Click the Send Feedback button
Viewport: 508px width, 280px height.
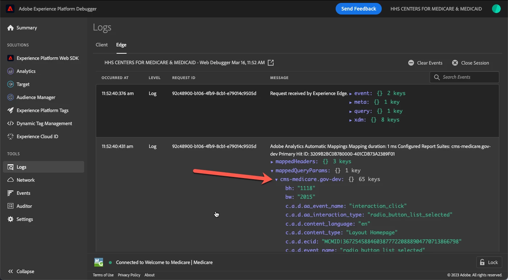(359, 9)
